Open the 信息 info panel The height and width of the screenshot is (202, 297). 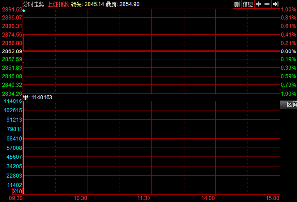(x=248, y=4)
